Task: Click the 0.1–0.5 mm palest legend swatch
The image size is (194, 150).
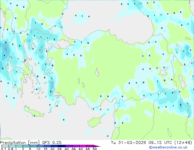Action: (x=5, y=146)
